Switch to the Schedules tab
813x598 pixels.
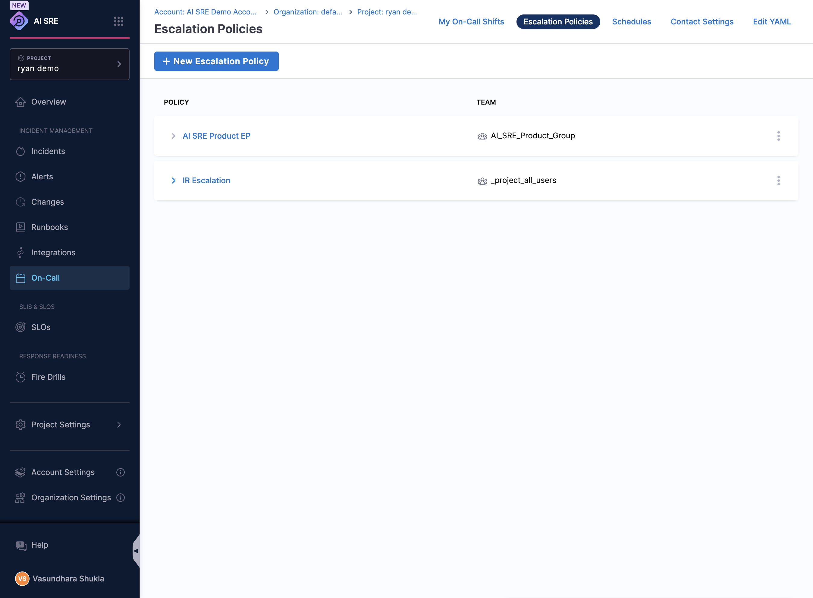click(x=631, y=22)
